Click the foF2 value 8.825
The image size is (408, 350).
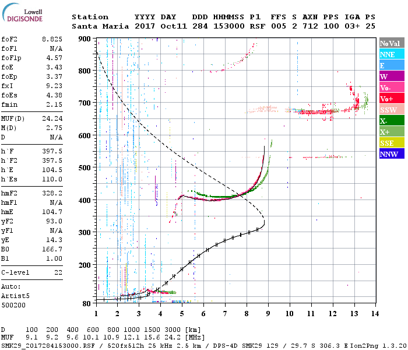coord(52,39)
